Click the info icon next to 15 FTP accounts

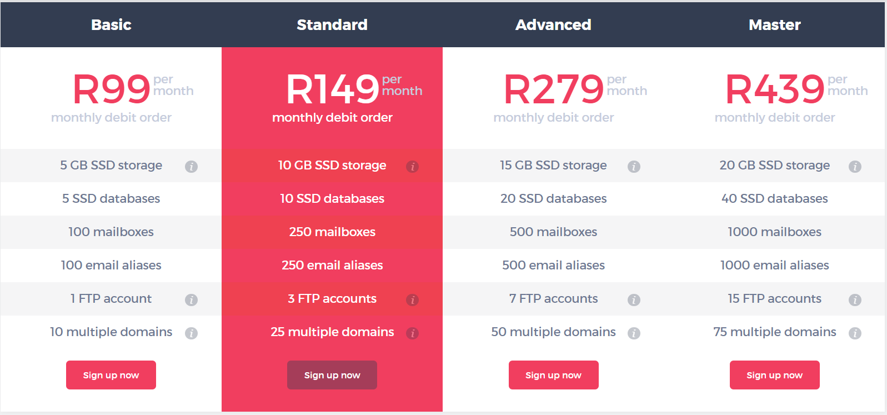click(x=855, y=299)
